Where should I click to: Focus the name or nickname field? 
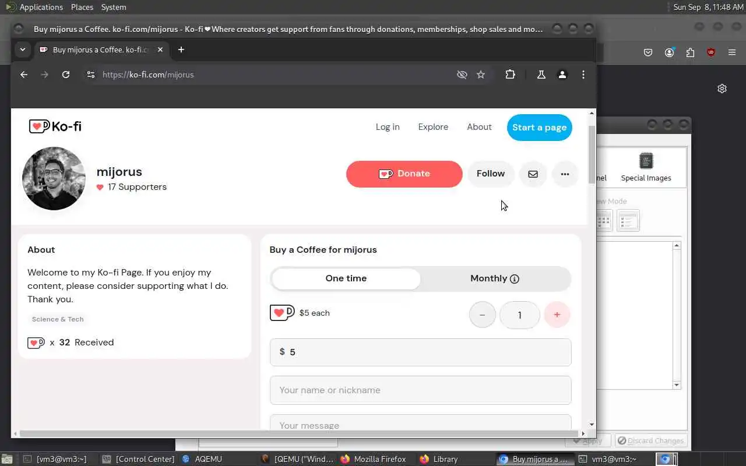coord(421,390)
